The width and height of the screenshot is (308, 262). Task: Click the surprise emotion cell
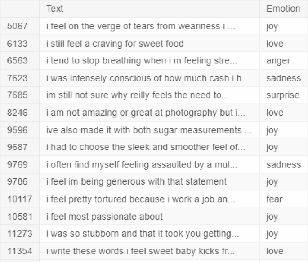(x=282, y=95)
